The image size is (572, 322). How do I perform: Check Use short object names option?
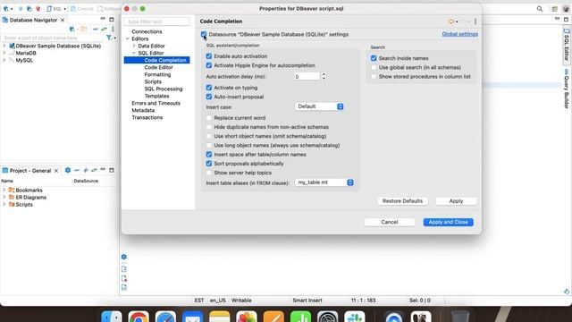[x=208, y=136]
